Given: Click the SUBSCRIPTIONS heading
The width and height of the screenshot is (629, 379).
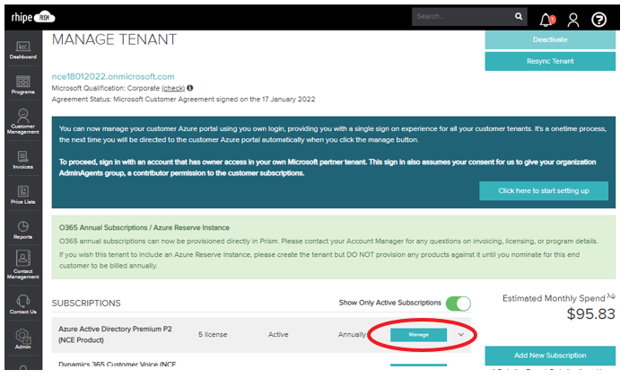Looking at the screenshot, I should pos(86,304).
